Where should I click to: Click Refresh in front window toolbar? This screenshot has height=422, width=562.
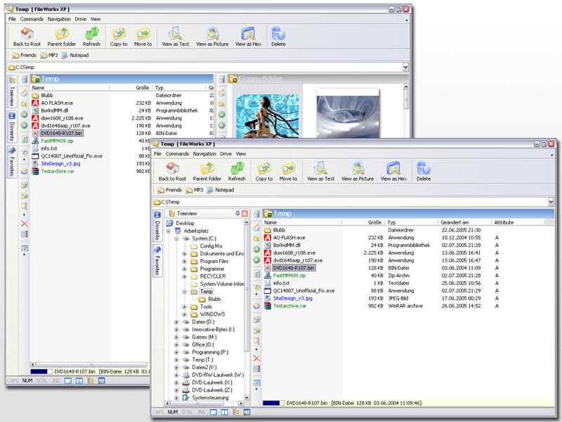(237, 172)
